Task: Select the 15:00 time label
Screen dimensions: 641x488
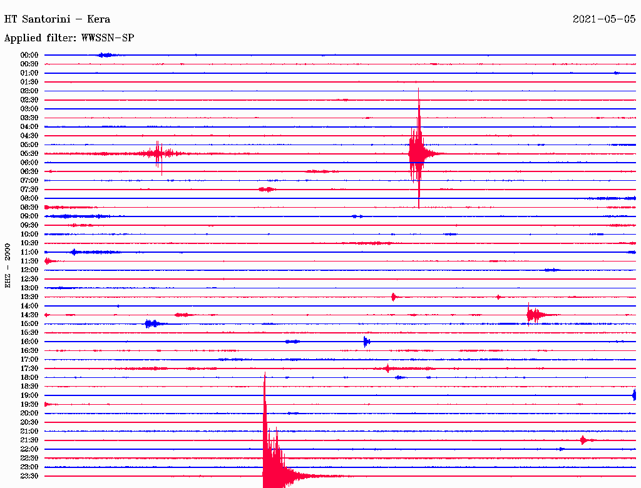Action: coord(29,323)
